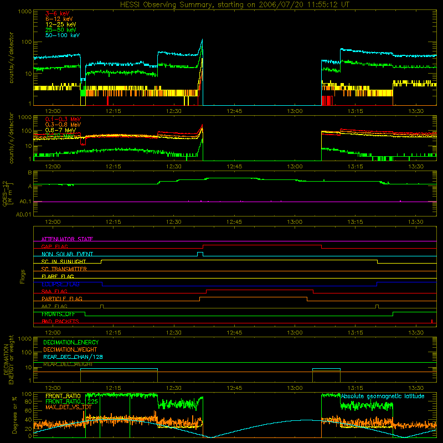Click the DECIMATION_ENERGY legend label
Screen dimensions: 443x443
click(71, 342)
